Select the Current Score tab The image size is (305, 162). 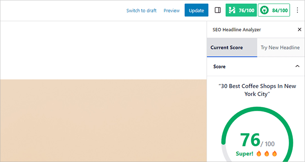tap(232, 48)
